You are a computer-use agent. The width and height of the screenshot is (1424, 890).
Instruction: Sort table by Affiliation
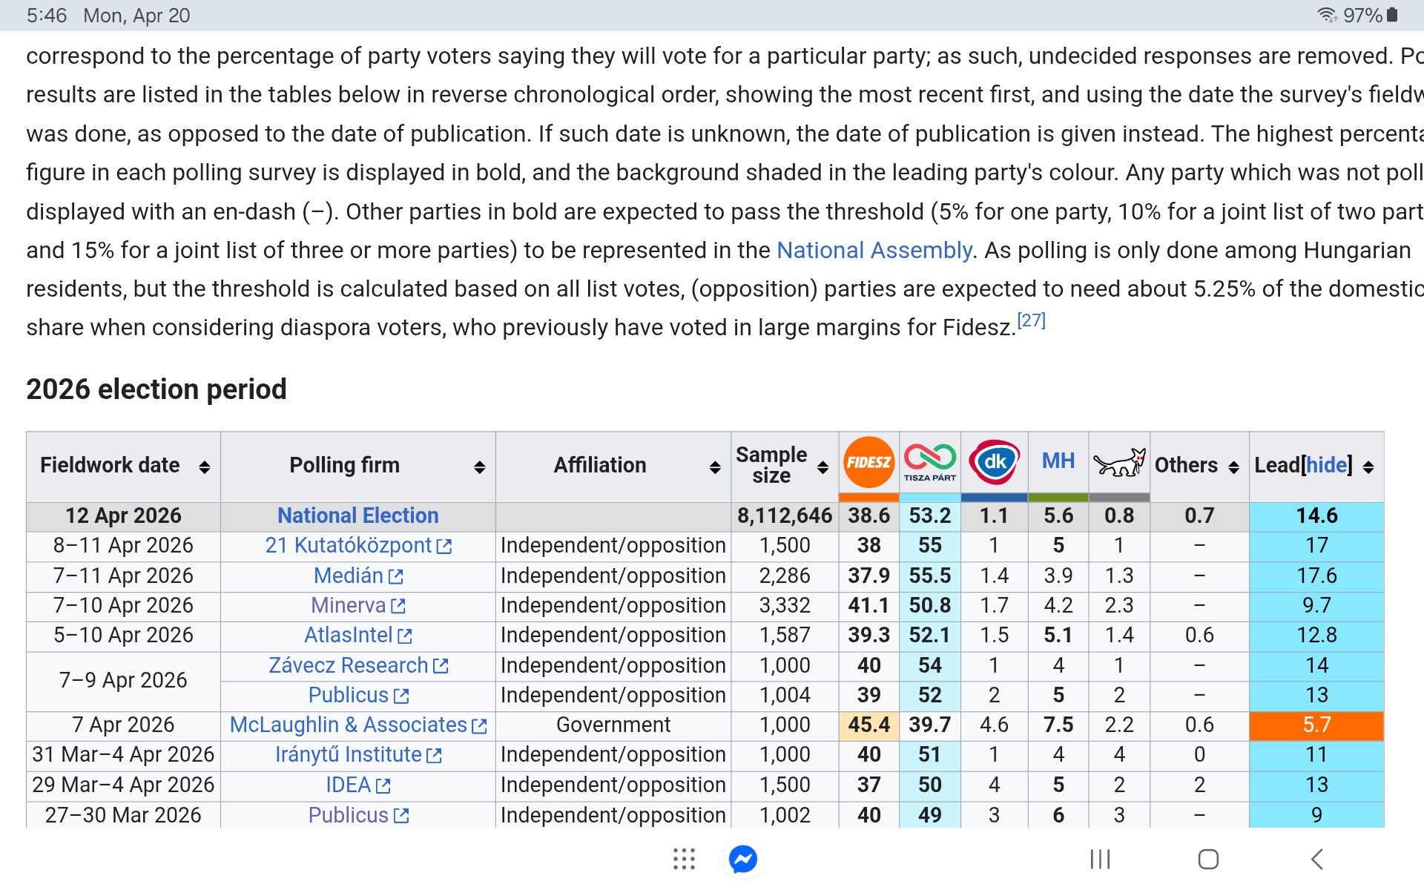coord(715,467)
